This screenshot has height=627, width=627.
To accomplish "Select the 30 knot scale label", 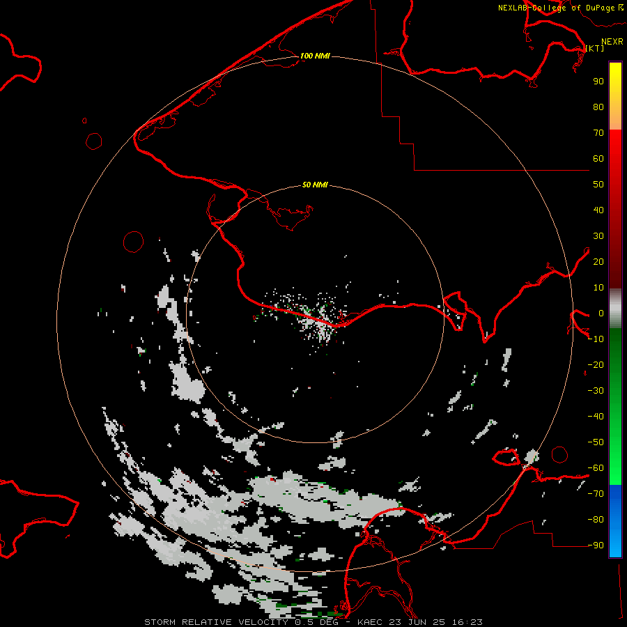I will (598, 236).
